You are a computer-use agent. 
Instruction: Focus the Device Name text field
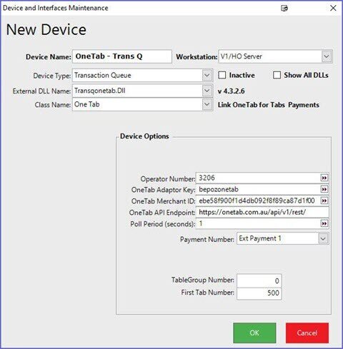(122, 56)
